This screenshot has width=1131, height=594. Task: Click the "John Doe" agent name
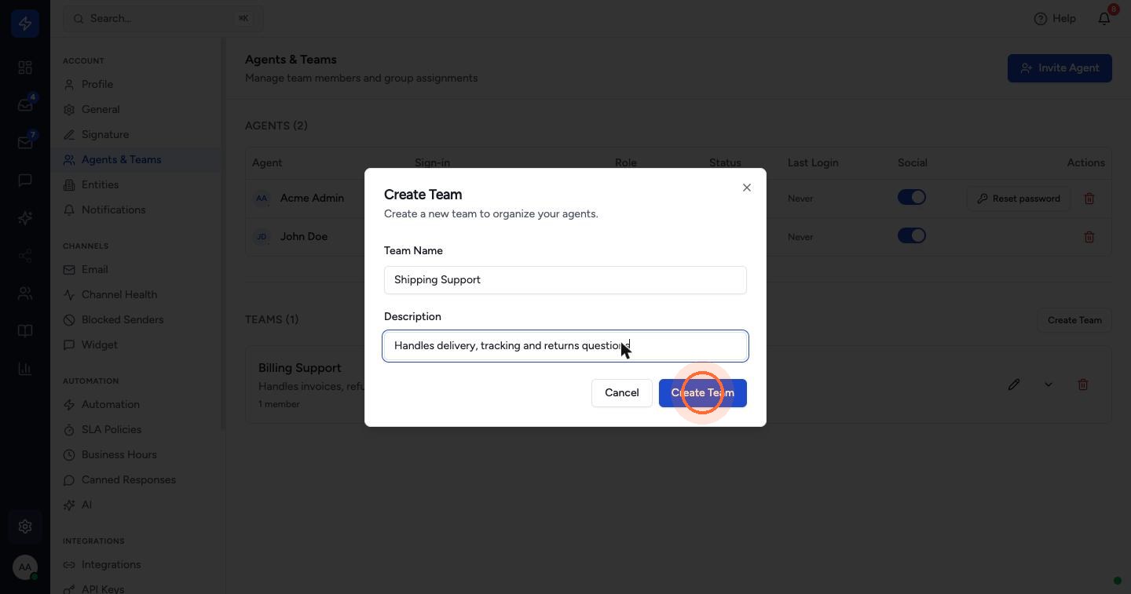point(304,236)
